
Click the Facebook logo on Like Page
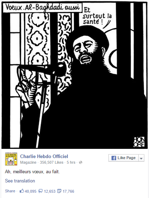(114, 158)
